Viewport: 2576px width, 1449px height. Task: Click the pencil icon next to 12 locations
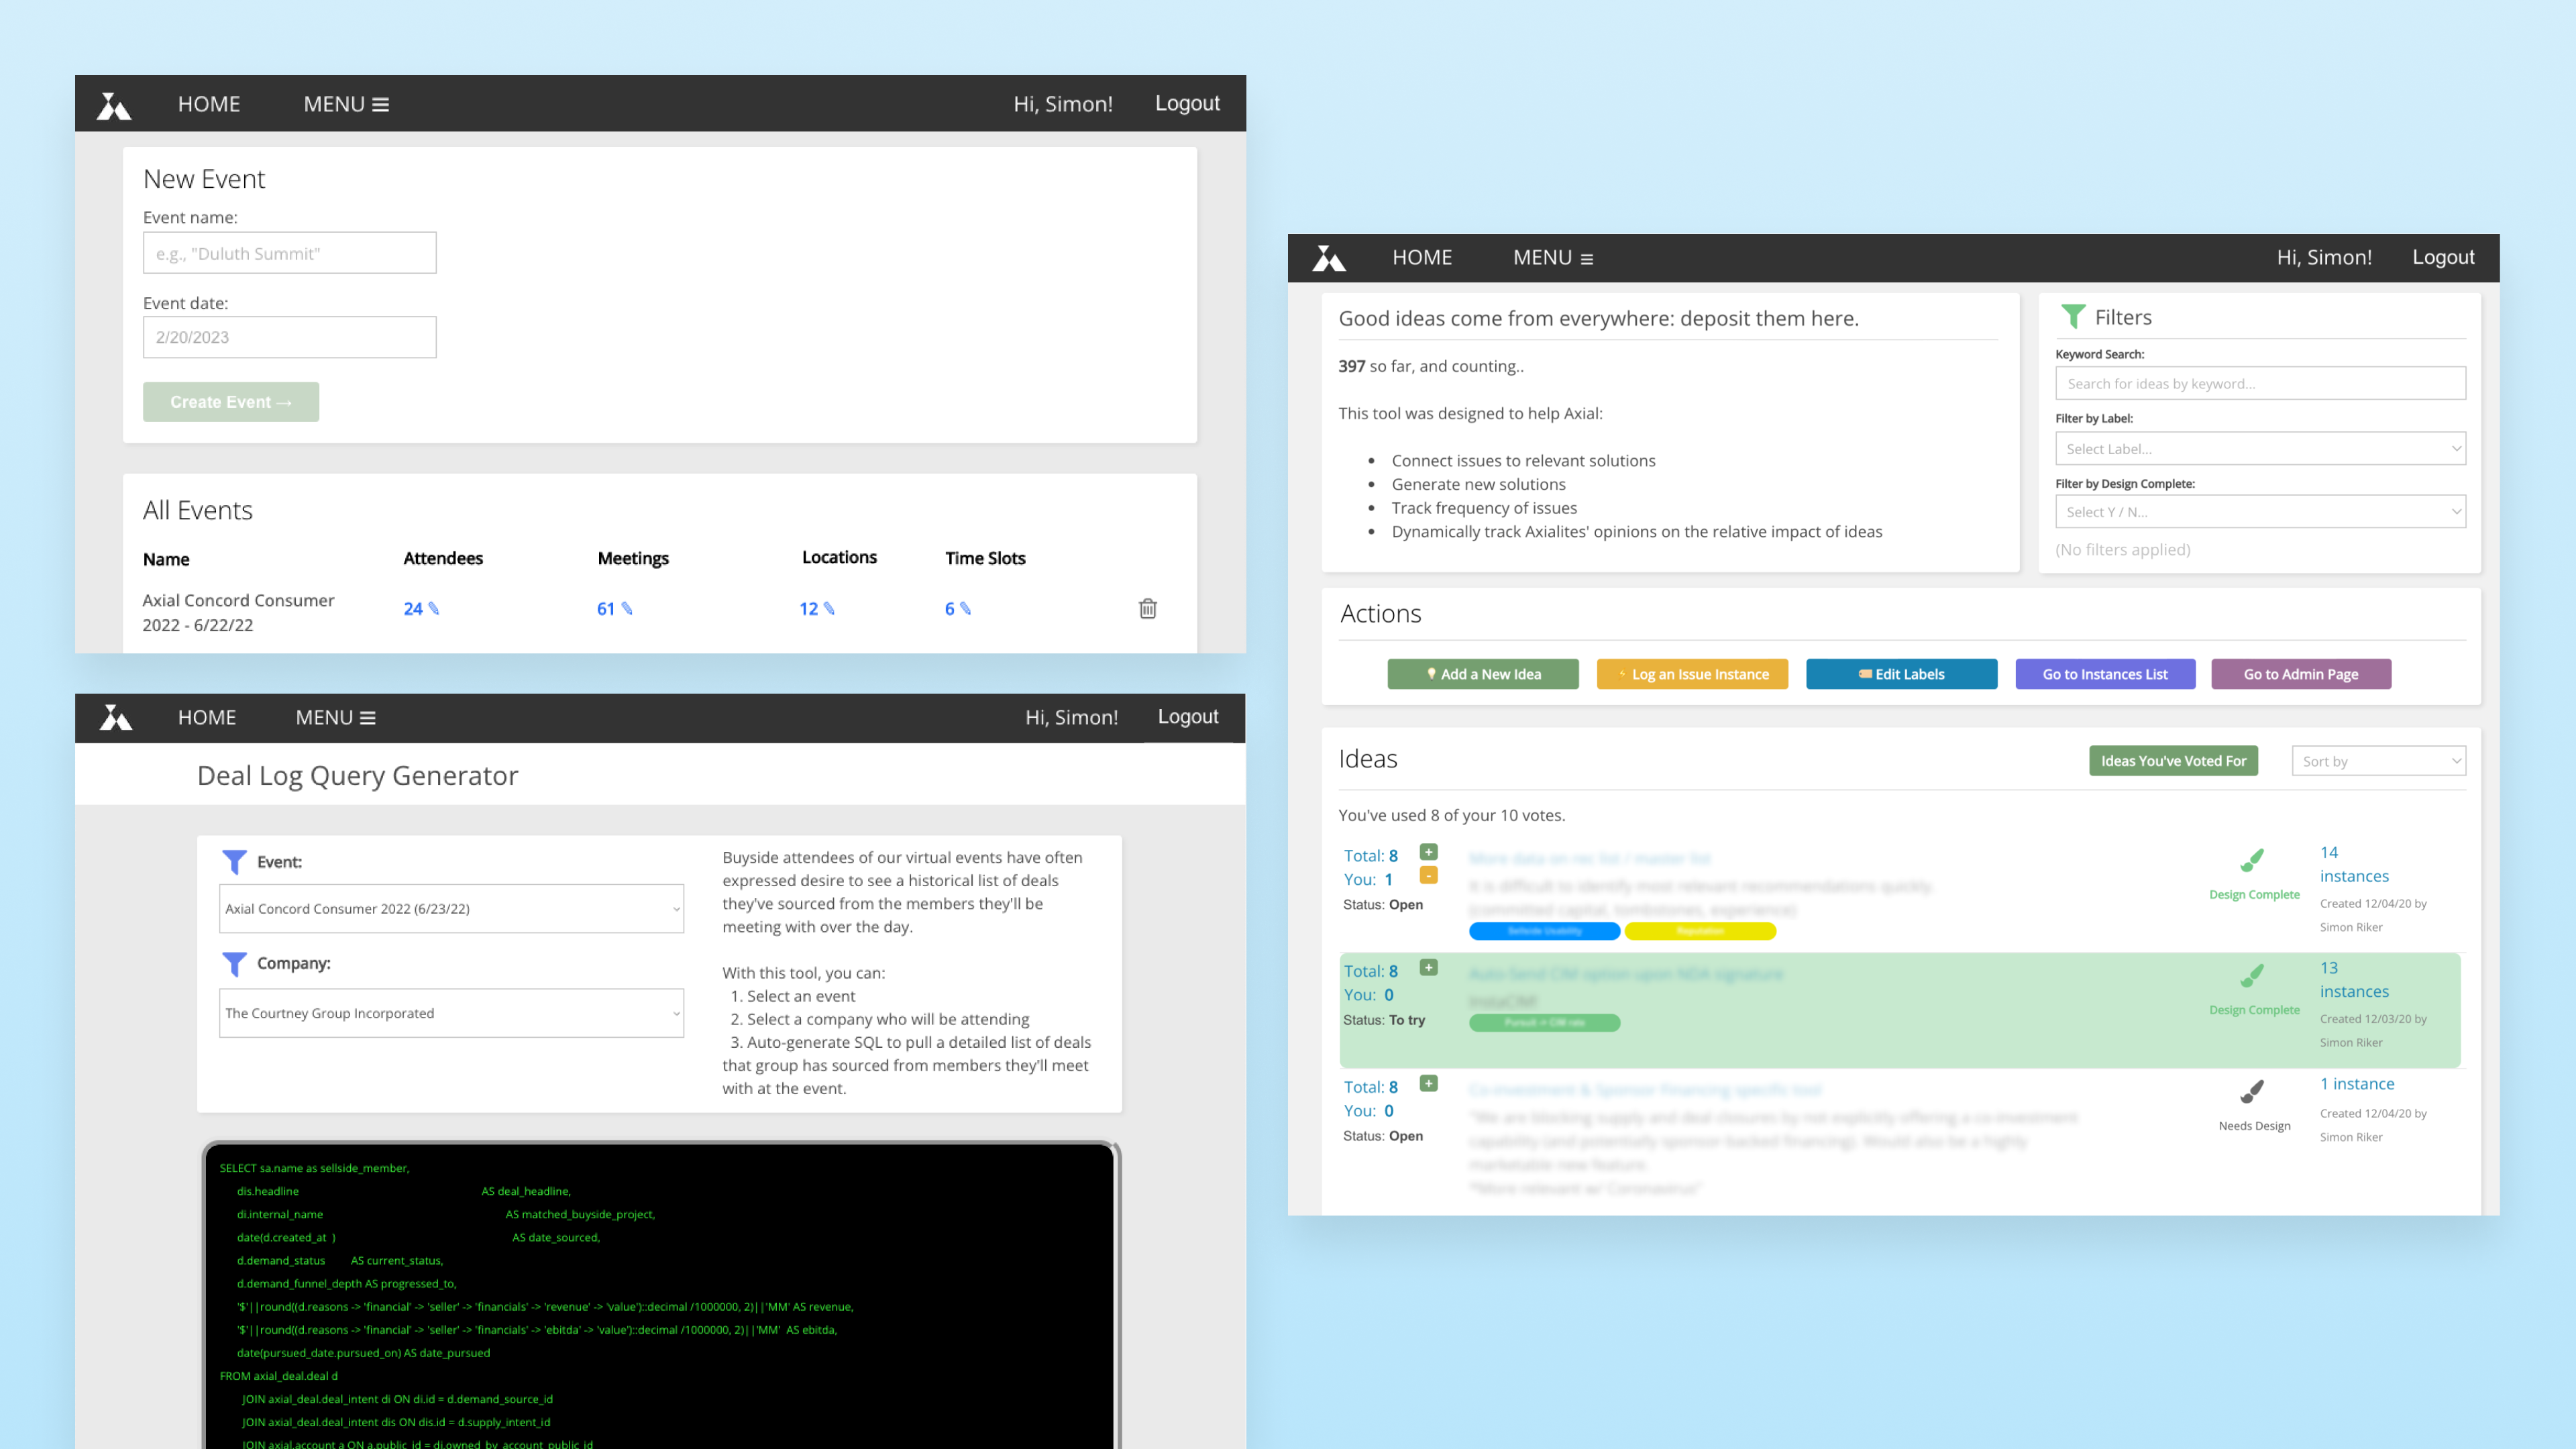[829, 608]
